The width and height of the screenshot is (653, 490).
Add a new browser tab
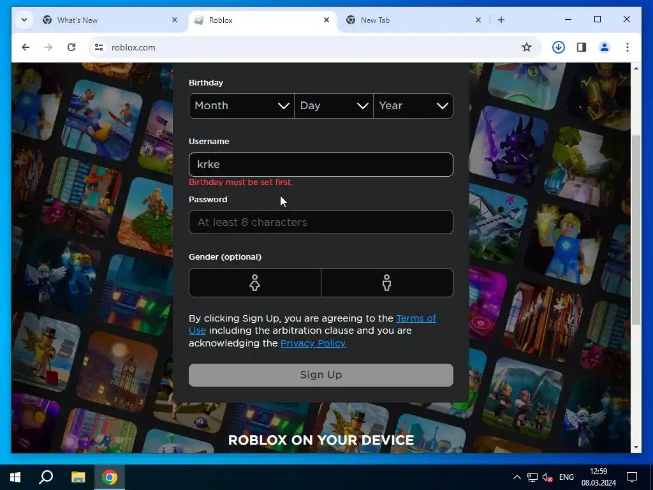click(x=501, y=20)
